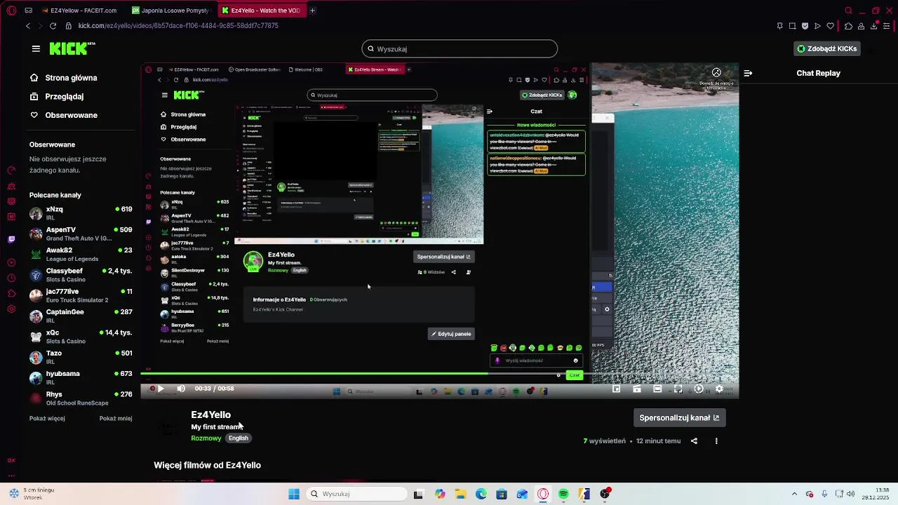
Task: Open Przeglądaj in the sidebar
Action: pos(57,96)
